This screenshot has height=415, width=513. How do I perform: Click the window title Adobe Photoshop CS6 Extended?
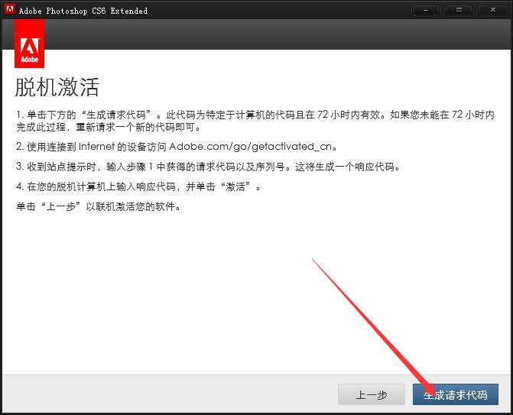click(83, 11)
